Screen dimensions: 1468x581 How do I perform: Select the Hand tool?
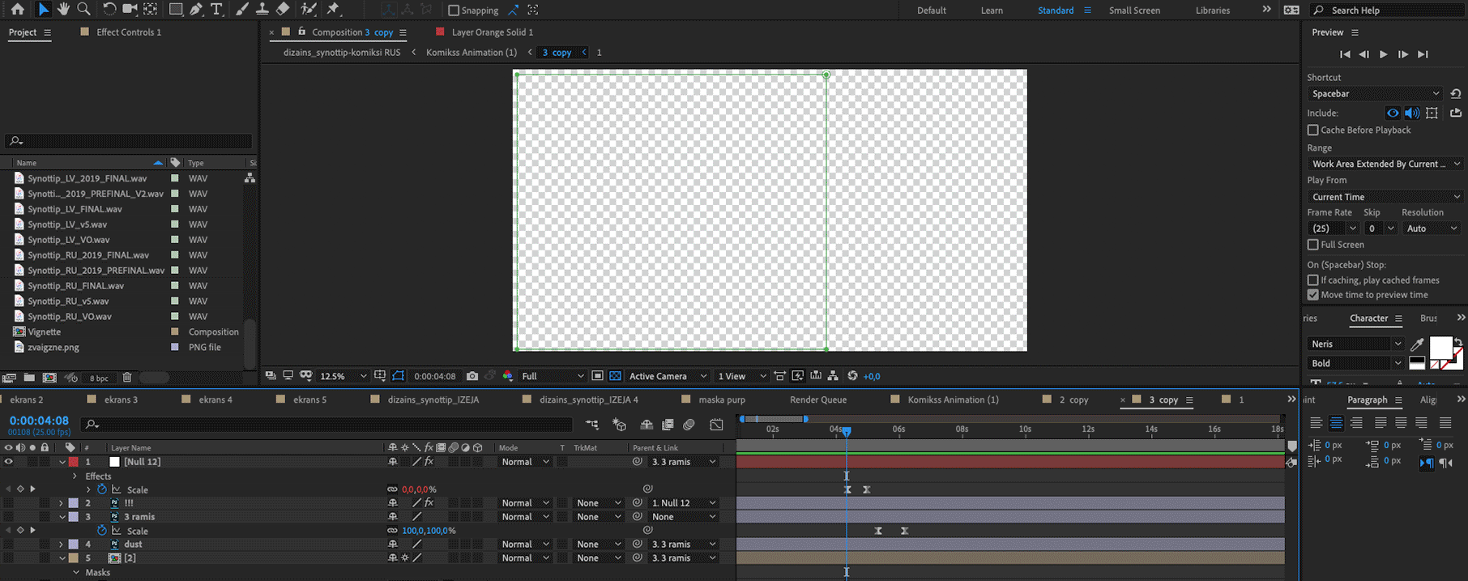tap(63, 10)
